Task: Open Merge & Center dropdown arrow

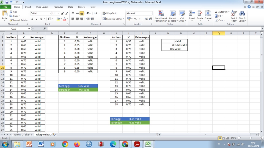Action: click(x=123, y=19)
